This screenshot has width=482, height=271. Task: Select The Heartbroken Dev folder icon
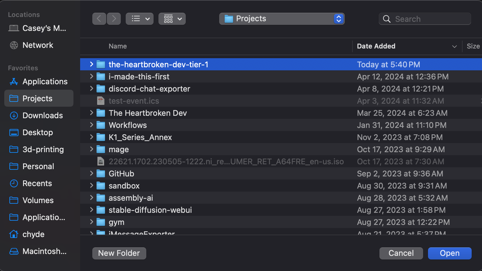tap(101, 113)
